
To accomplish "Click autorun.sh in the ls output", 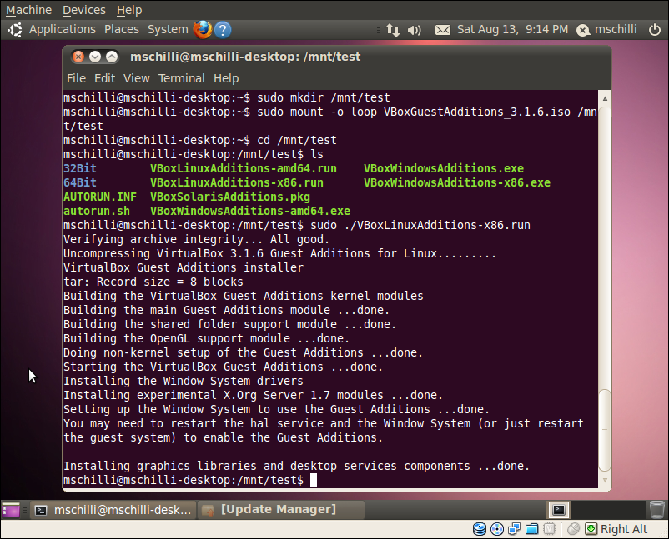I will click(x=97, y=211).
